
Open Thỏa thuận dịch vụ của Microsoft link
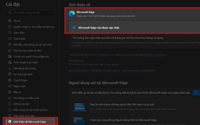[x=138, y=70]
